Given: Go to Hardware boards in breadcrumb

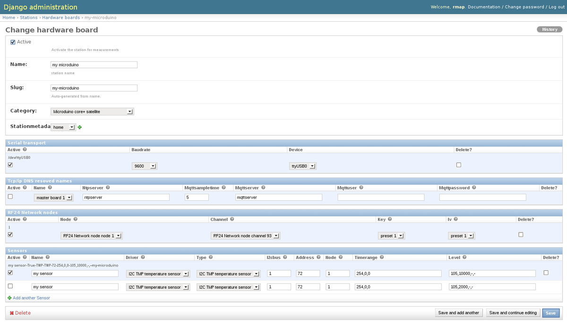Looking at the screenshot, I should [61, 17].
